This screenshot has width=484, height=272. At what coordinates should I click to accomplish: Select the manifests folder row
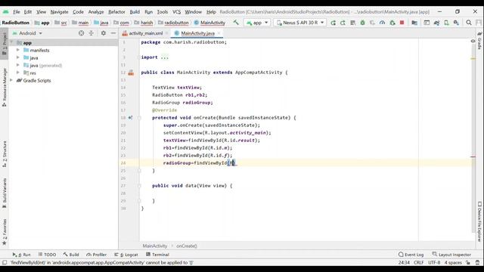64,50
